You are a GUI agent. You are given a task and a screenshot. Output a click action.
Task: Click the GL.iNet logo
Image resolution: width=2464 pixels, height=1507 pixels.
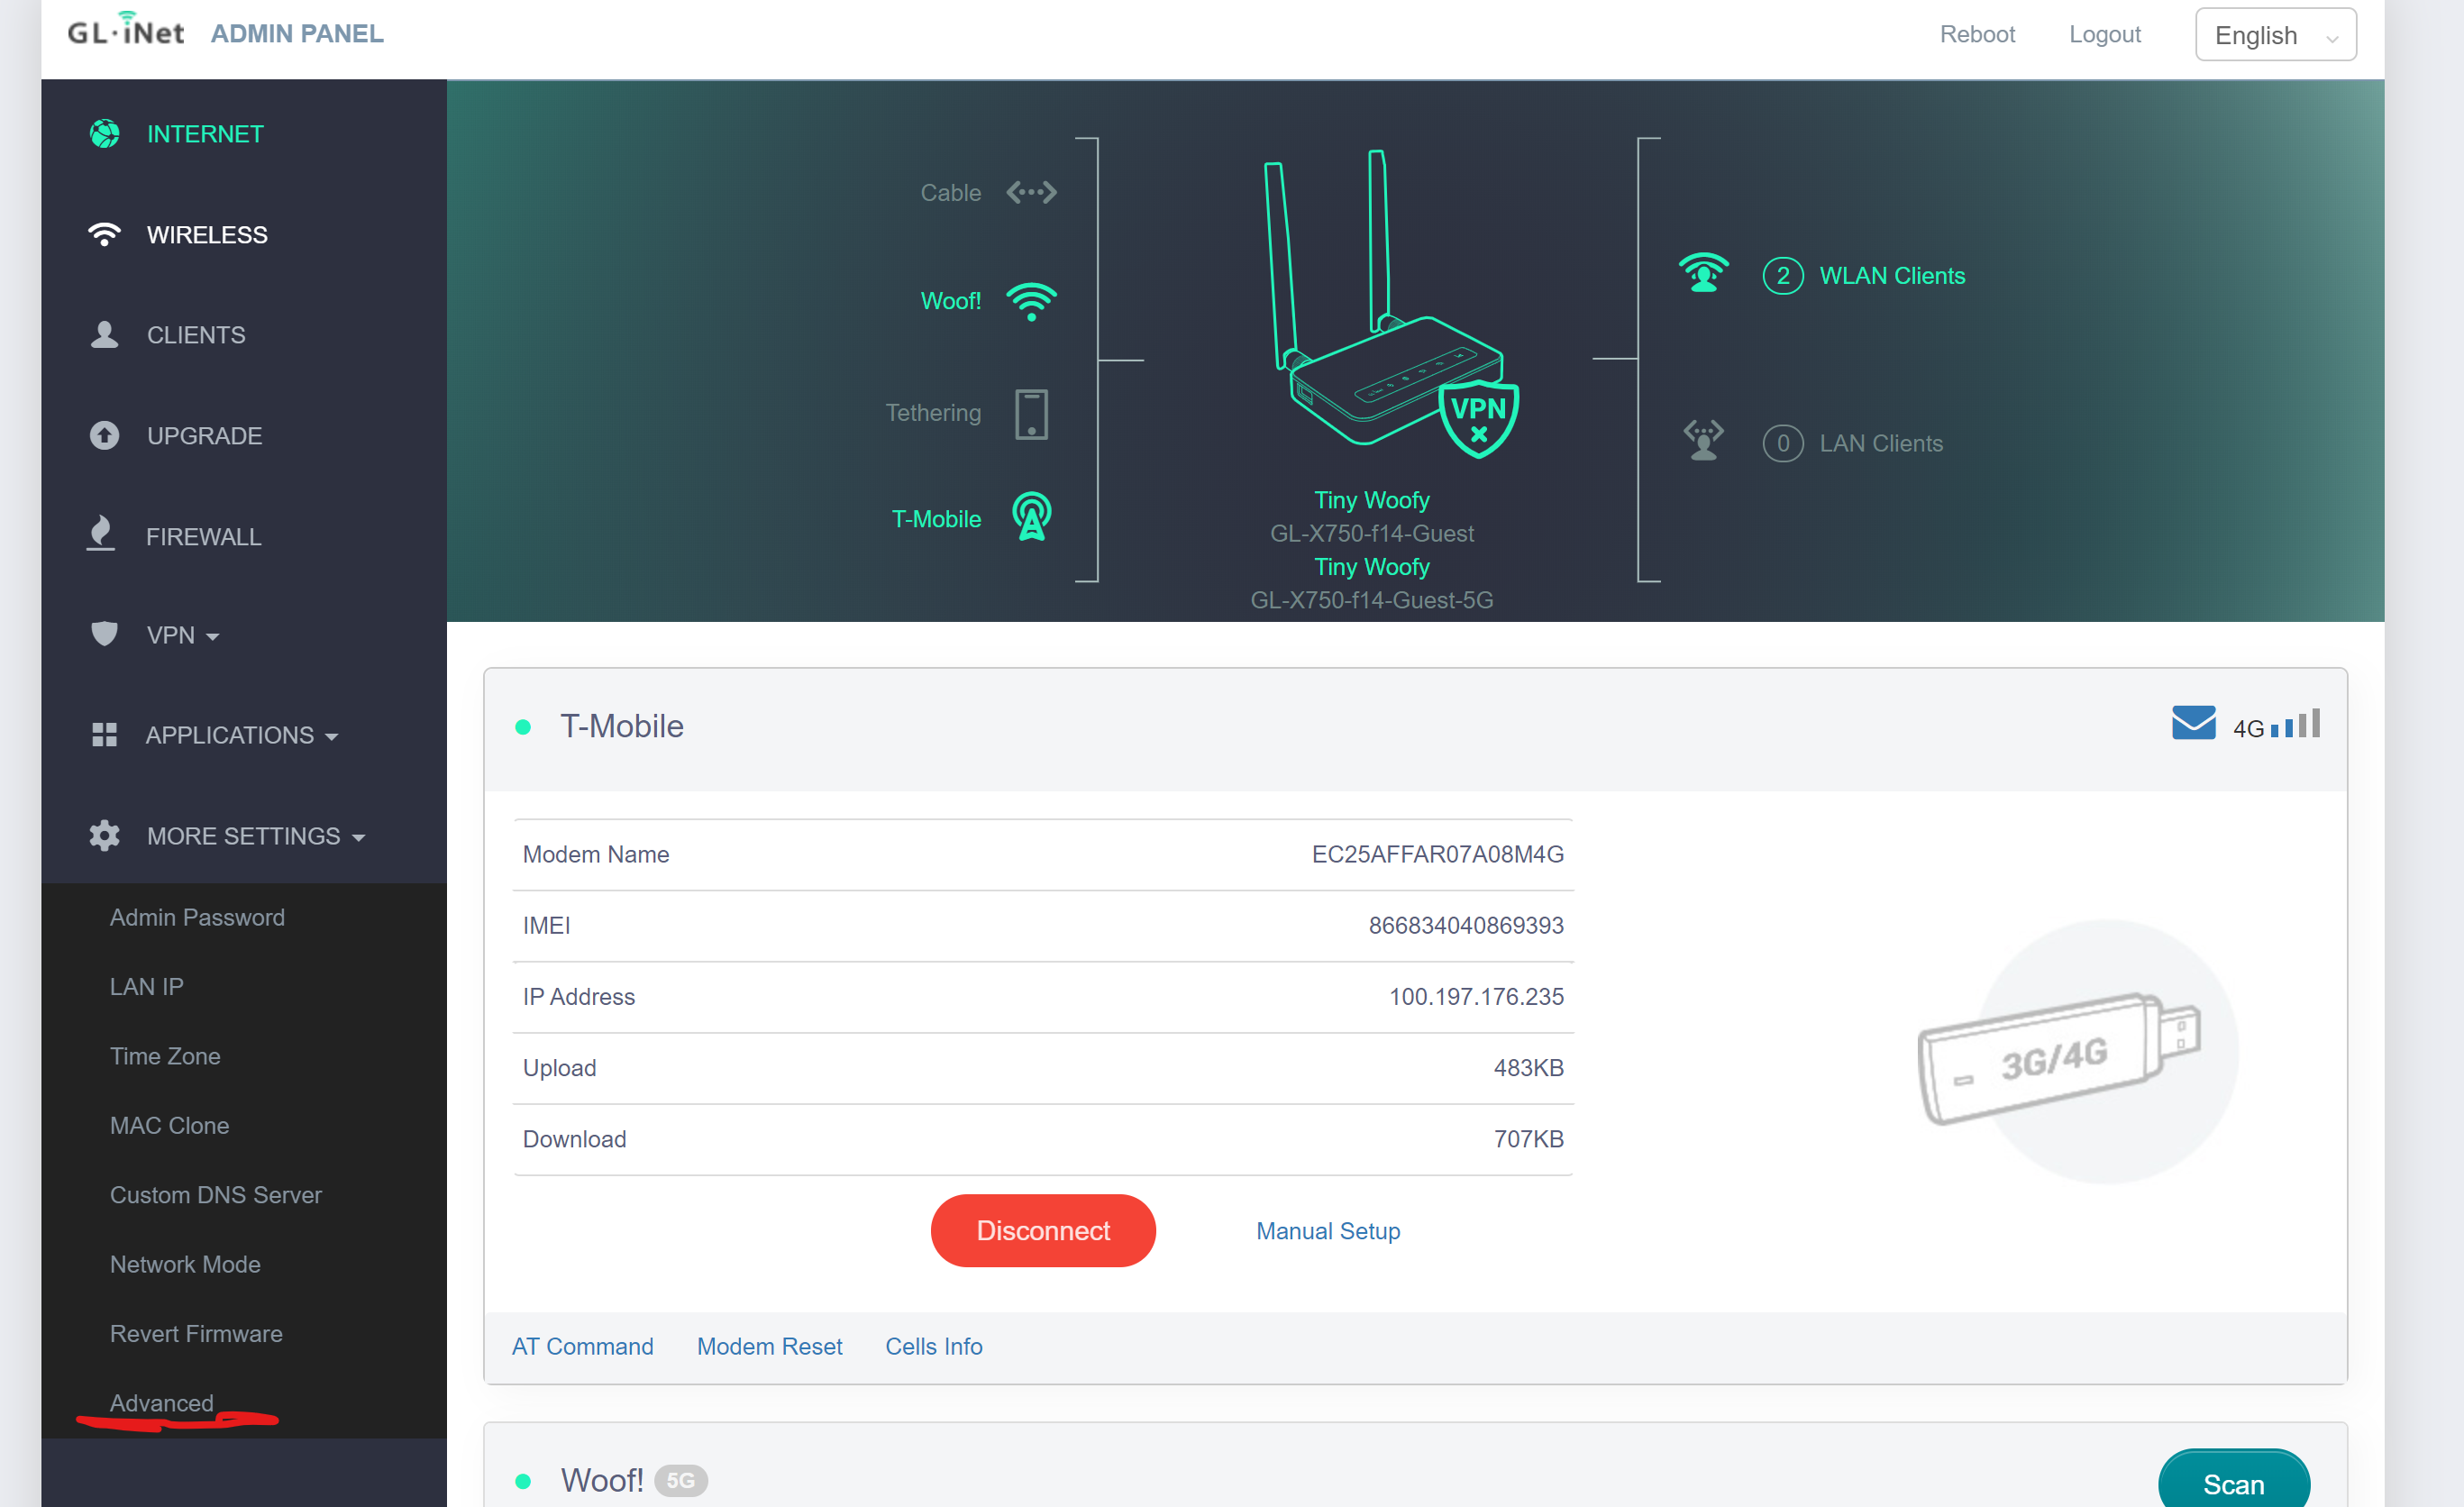click(126, 30)
